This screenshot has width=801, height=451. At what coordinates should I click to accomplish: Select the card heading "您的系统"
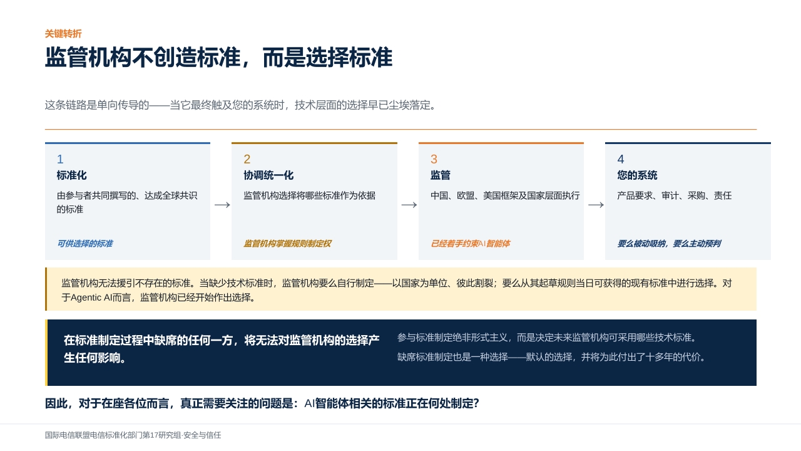pos(637,175)
